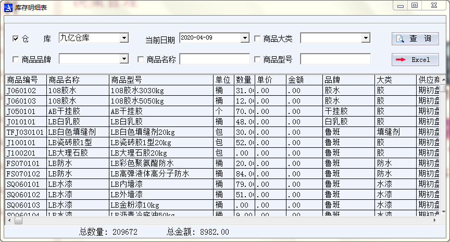Select the J100101 product code cell
Viewport: 450px width, 242px height.
(x=26, y=143)
